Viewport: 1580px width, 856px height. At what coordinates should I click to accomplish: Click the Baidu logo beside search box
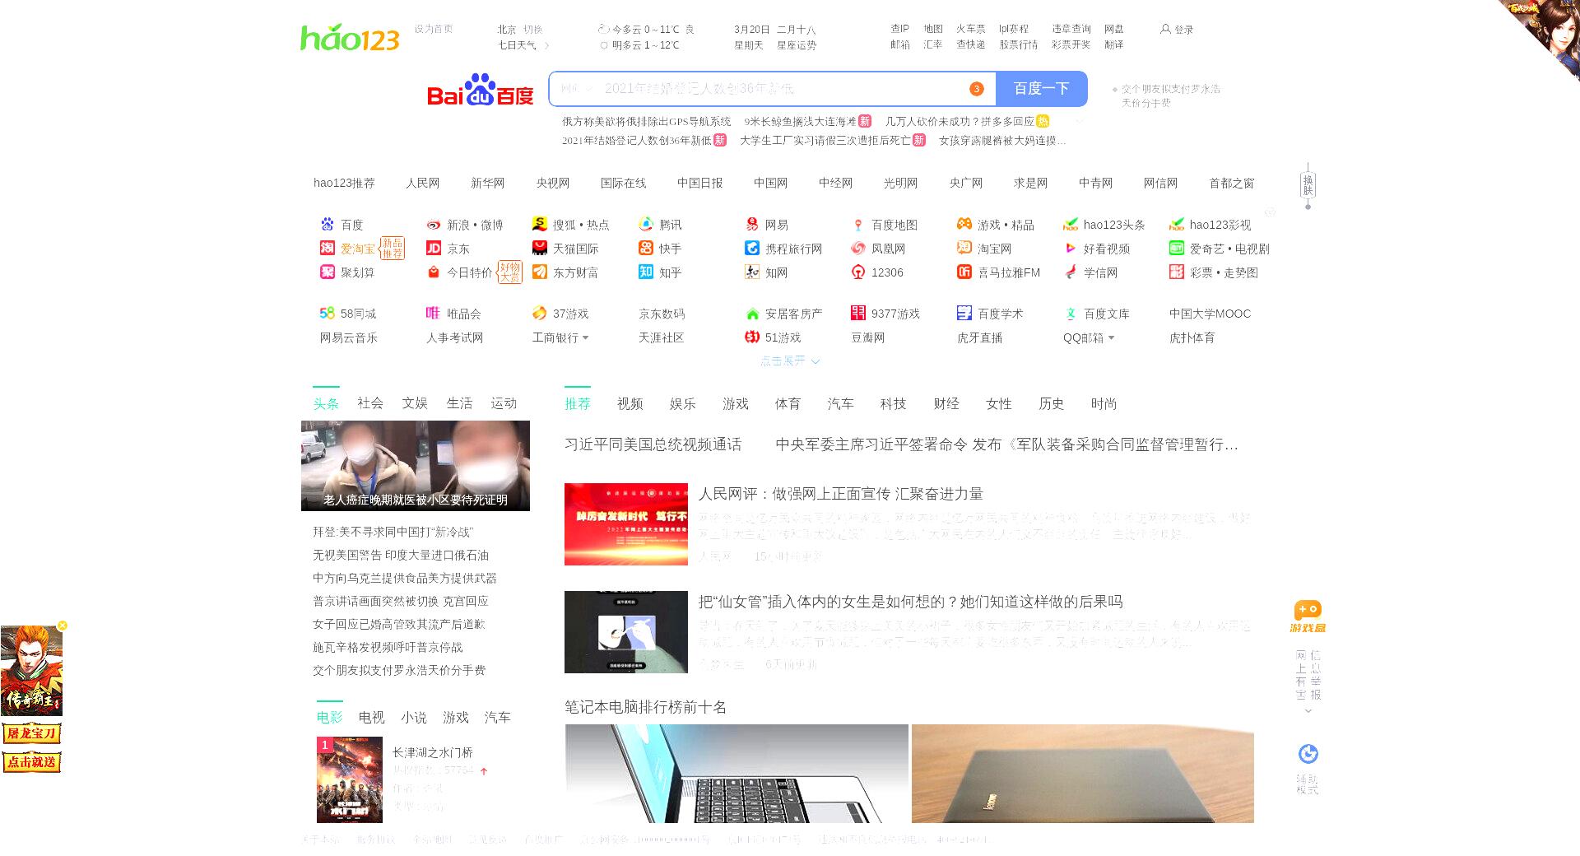point(480,90)
